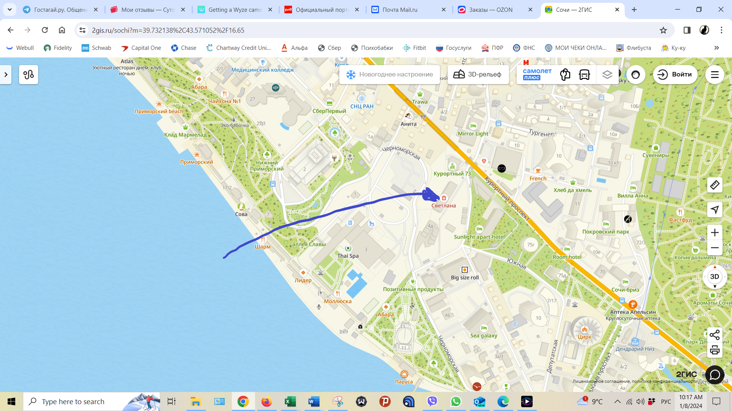The width and height of the screenshot is (732, 411).
Task: Show public transport bus layer
Action: coord(584,75)
